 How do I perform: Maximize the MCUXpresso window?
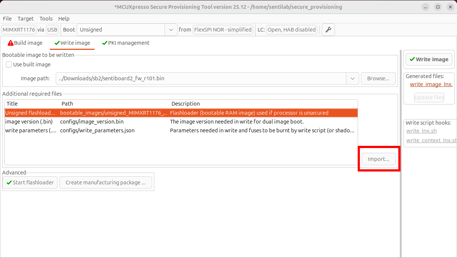tap(438, 7)
